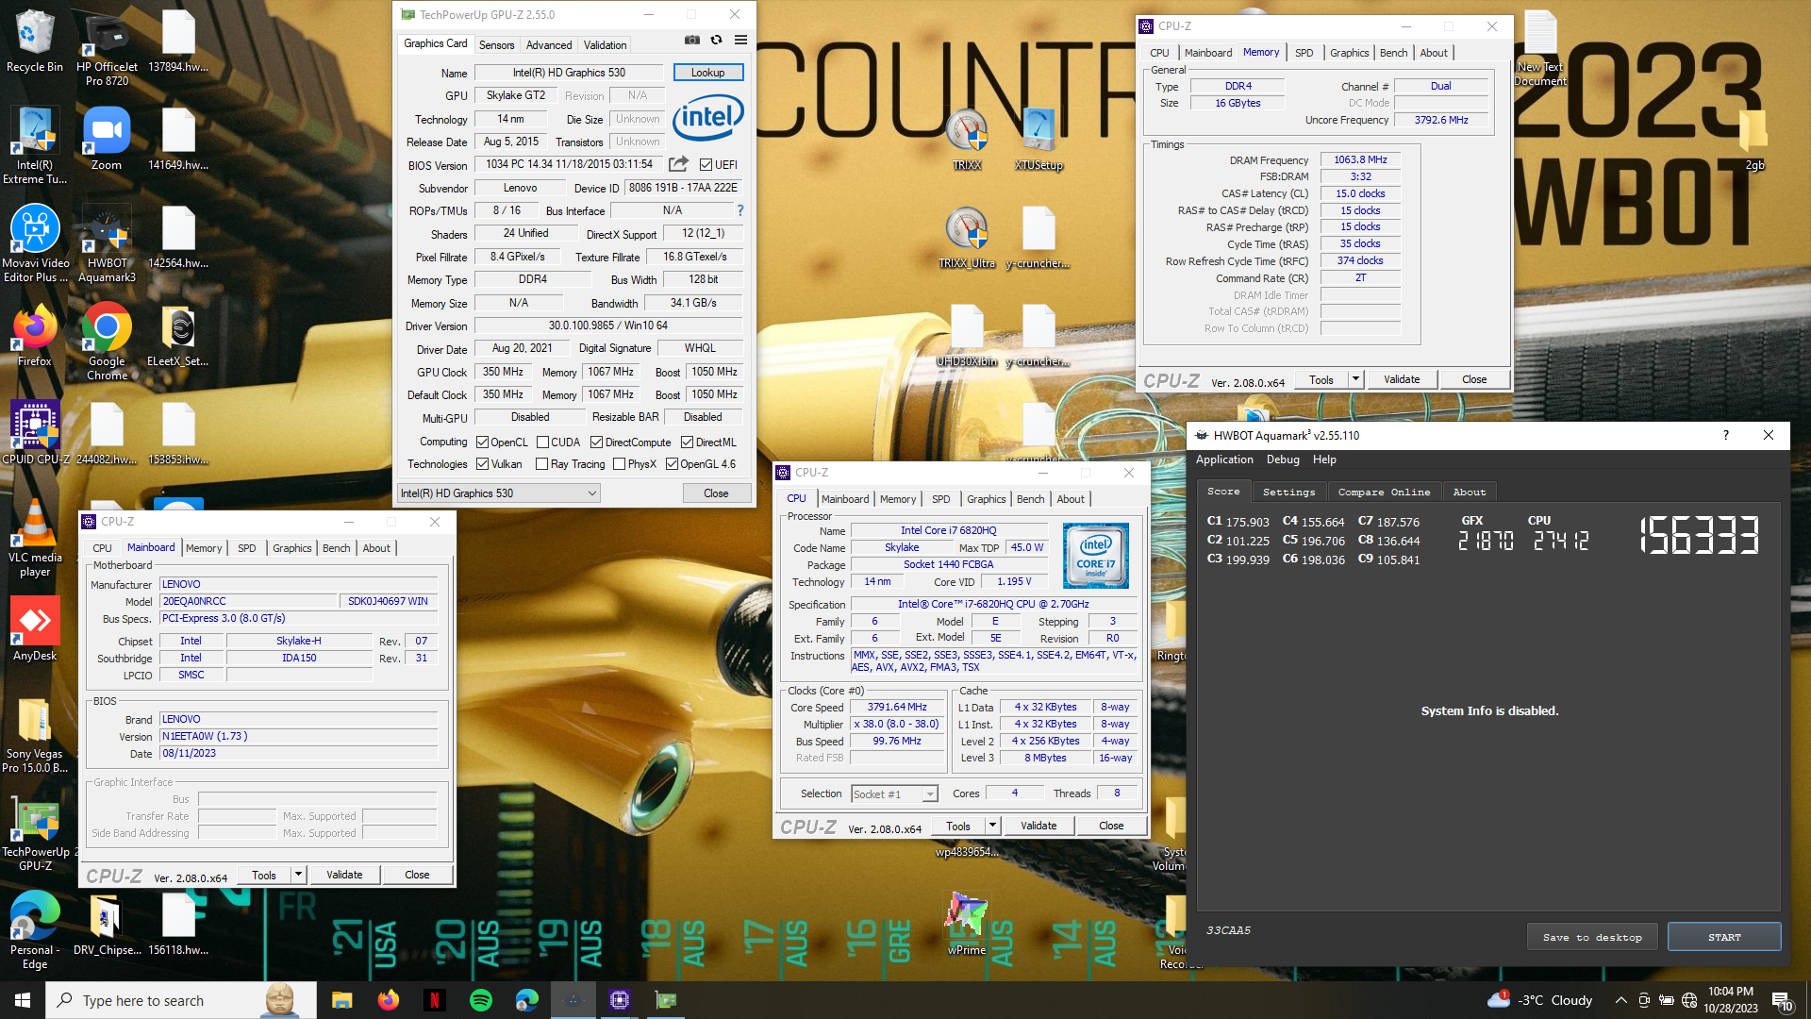Toggle CUDA checkbox in GPU-Z
The width and height of the screenshot is (1811, 1019).
tap(542, 442)
